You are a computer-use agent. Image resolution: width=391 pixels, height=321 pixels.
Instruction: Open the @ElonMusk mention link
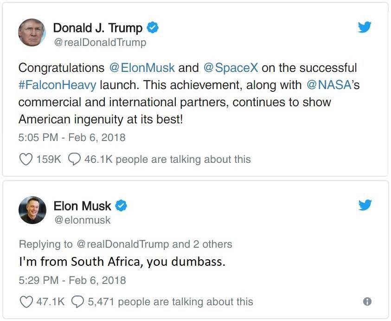click(142, 68)
